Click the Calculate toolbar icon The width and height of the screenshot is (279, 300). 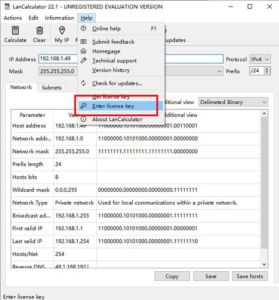point(15,31)
